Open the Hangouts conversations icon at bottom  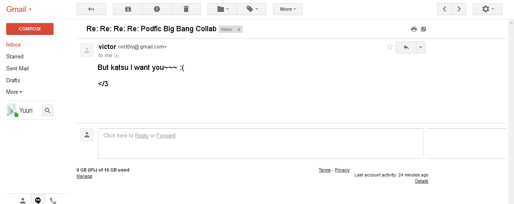[x=38, y=200]
